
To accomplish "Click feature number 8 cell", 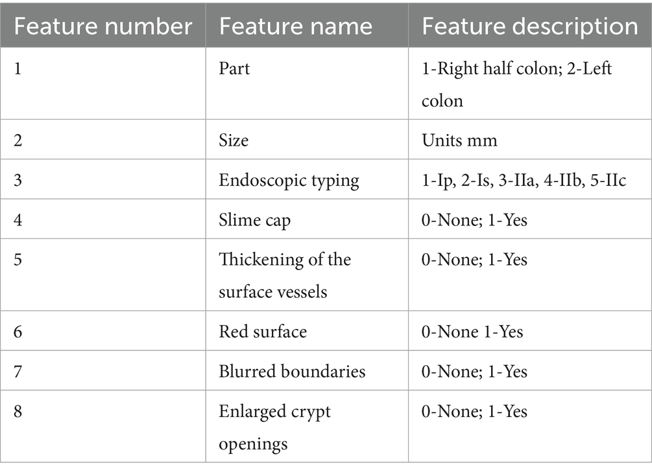I will 18,411.
